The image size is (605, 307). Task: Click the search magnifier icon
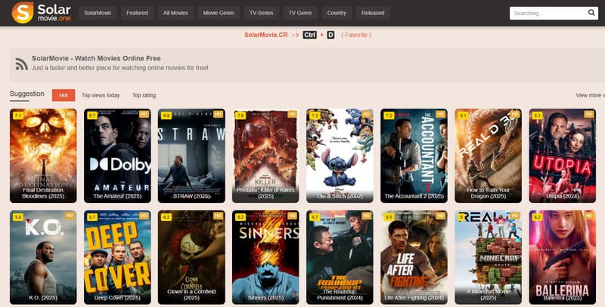click(591, 13)
